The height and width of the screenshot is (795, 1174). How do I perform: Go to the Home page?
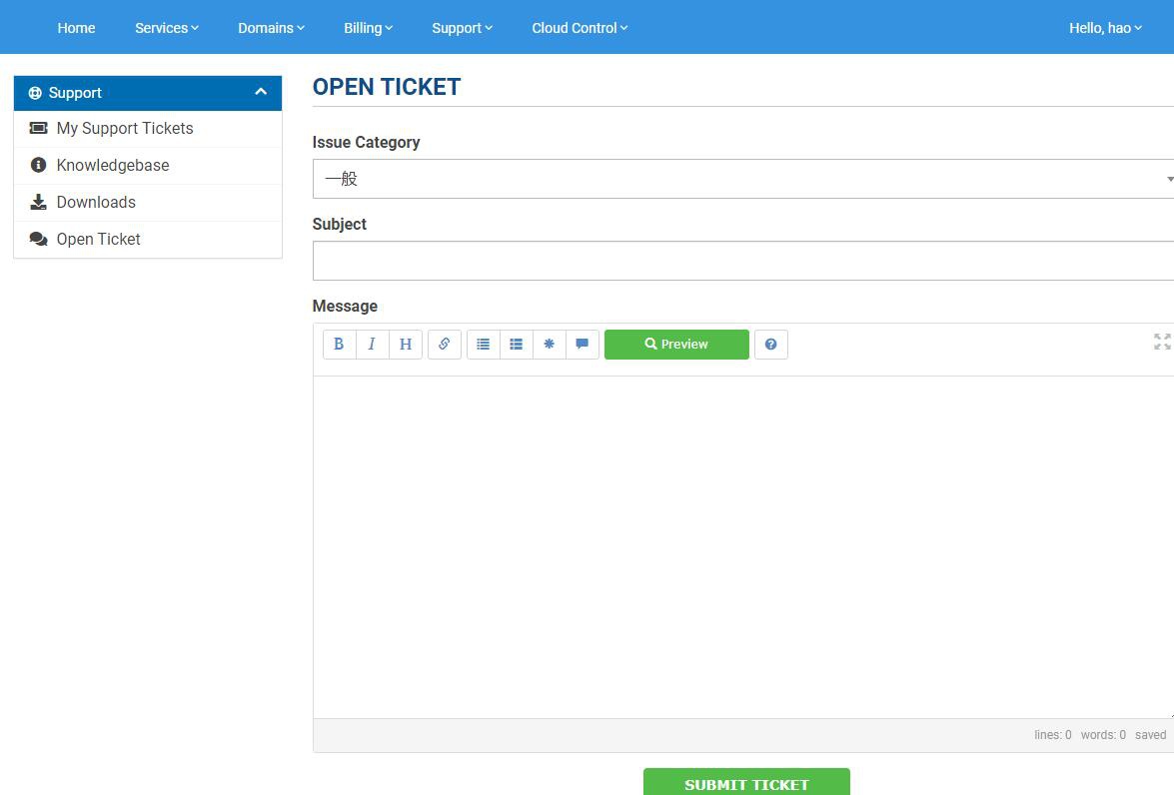[76, 28]
